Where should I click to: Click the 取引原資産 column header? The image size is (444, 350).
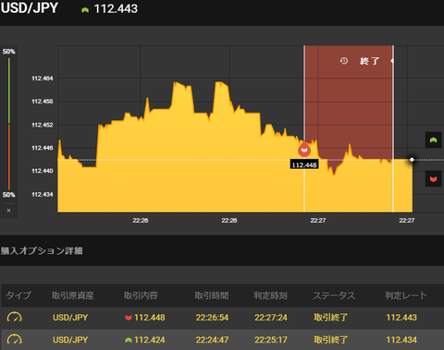(73, 296)
